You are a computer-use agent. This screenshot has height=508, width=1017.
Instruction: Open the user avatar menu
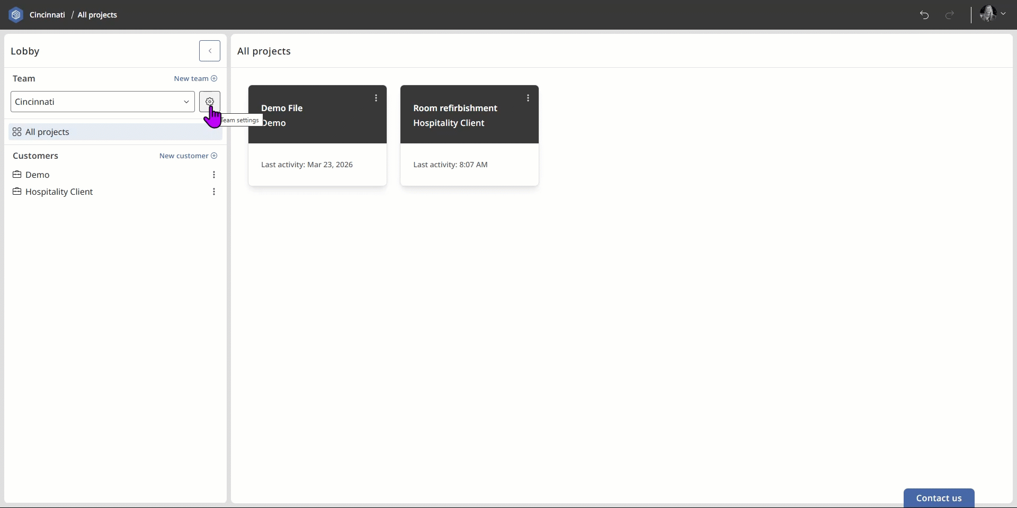tap(993, 14)
